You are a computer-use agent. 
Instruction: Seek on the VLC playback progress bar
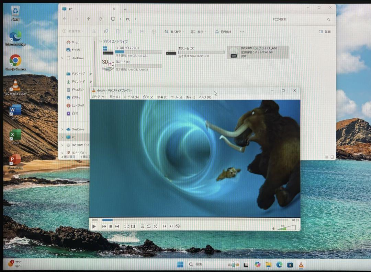click(195, 220)
